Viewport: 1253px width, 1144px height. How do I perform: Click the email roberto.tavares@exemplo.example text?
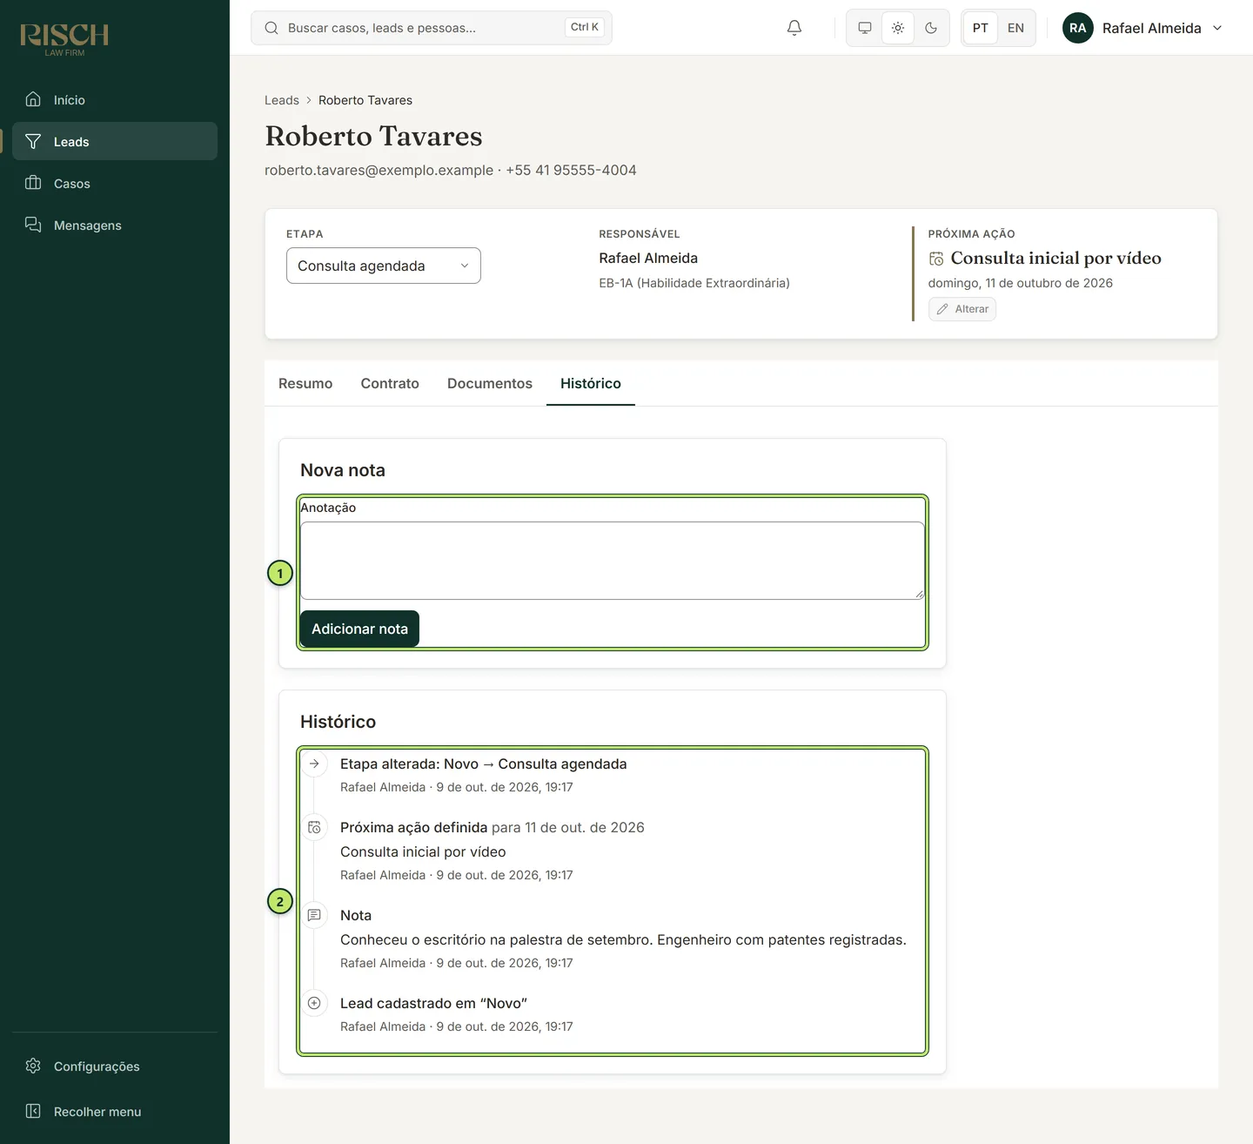click(x=379, y=170)
